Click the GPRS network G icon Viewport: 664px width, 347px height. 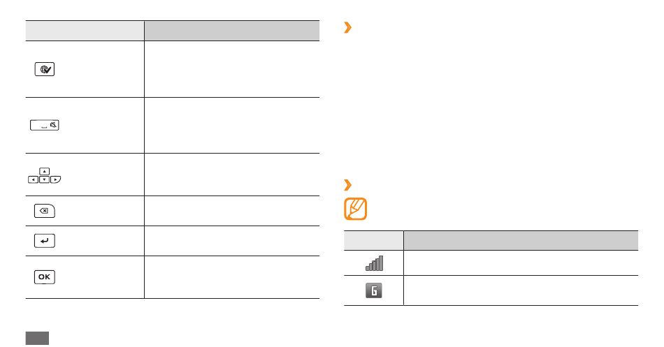pyautogui.click(x=373, y=290)
